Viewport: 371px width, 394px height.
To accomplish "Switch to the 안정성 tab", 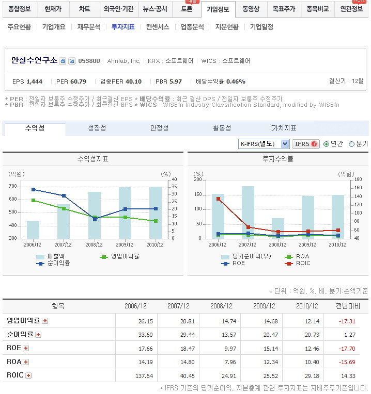I will pos(159,128).
